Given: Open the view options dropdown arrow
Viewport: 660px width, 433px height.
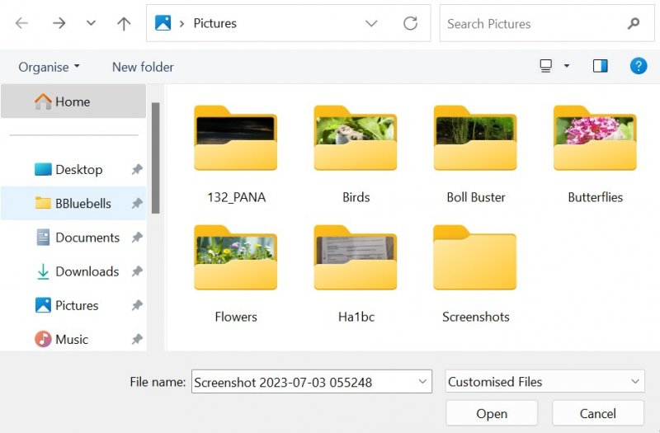Looking at the screenshot, I should 567,66.
